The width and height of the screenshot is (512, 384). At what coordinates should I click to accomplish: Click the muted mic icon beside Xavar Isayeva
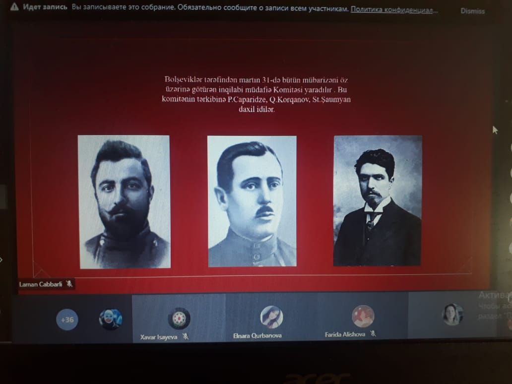[x=186, y=336]
